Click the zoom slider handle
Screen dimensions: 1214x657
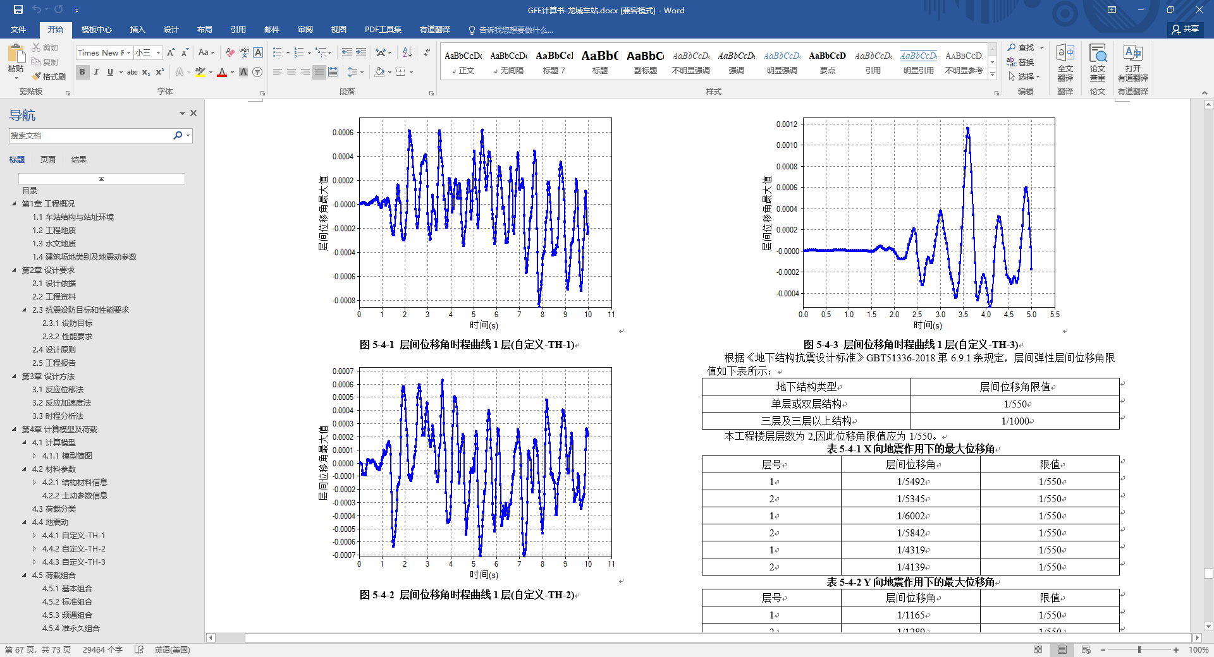pyautogui.click(x=1139, y=649)
